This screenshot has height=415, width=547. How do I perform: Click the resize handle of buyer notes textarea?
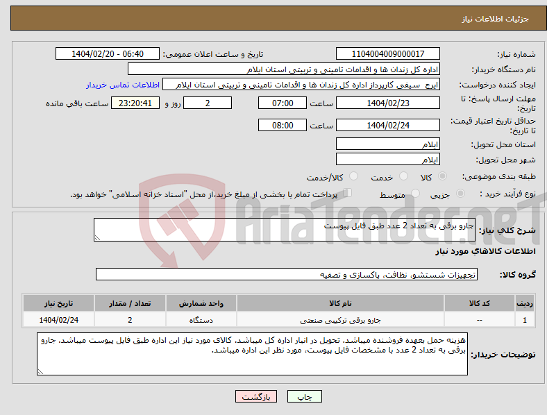[x=40, y=372]
